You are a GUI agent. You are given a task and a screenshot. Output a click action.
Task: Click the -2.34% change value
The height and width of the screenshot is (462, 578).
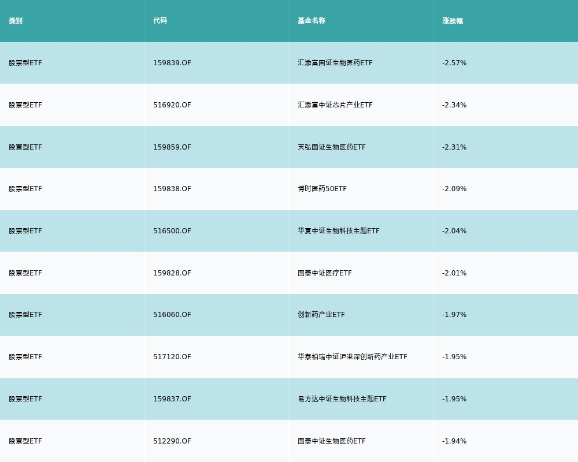coord(454,105)
